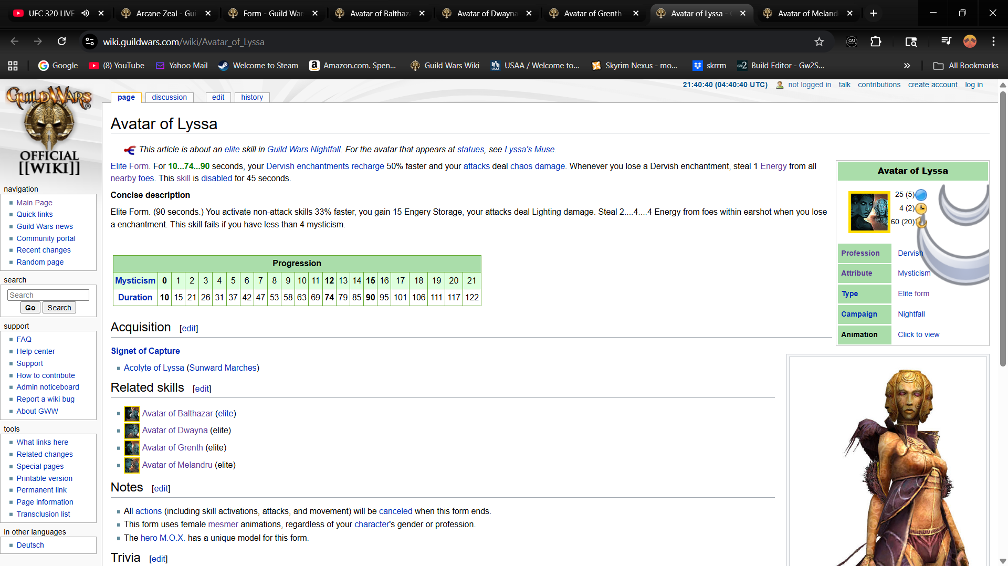Open site information icon in address bar
The width and height of the screenshot is (1008, 566).
pos(90,41)
